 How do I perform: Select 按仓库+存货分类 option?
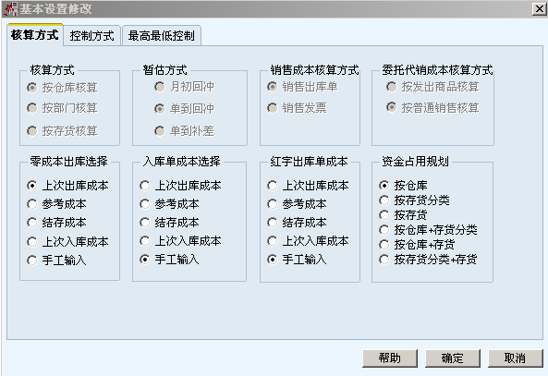point(429,230)
